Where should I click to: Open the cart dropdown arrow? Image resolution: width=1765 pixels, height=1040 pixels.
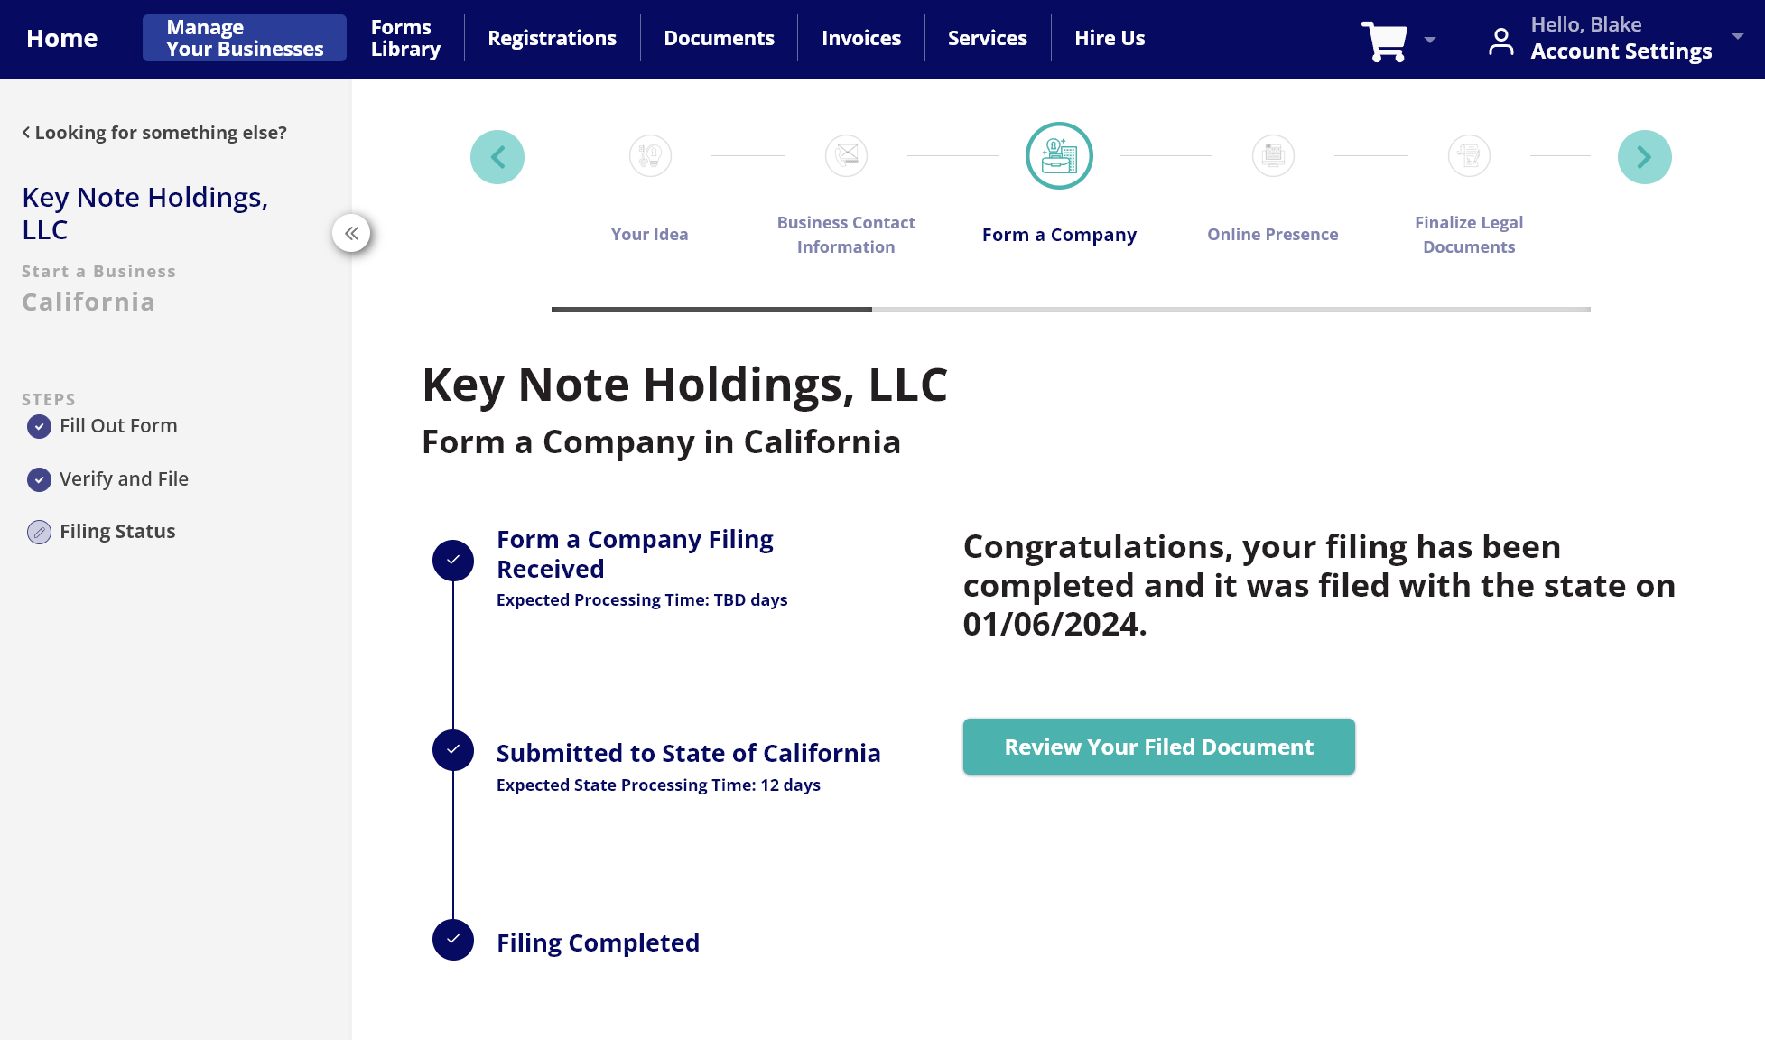[1430, 41]
